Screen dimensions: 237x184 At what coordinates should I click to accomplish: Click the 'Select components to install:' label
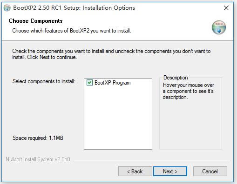click(x=44, y=81)
